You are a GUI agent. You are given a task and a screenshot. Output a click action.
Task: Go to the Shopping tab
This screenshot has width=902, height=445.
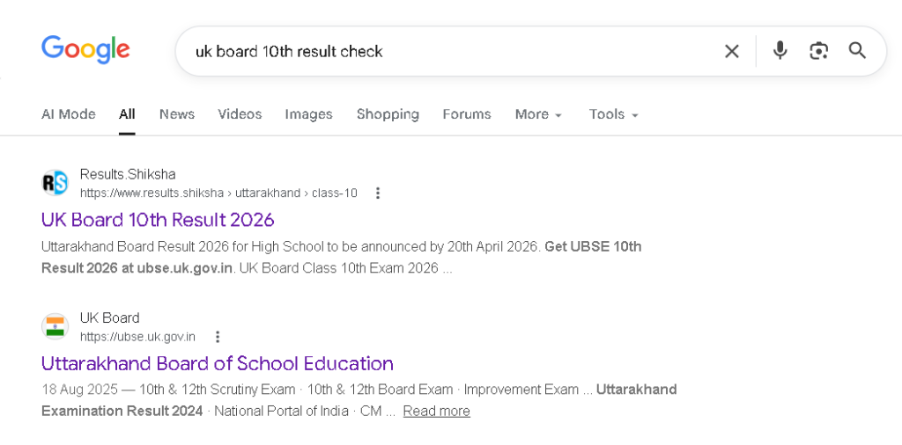(388, 114)
